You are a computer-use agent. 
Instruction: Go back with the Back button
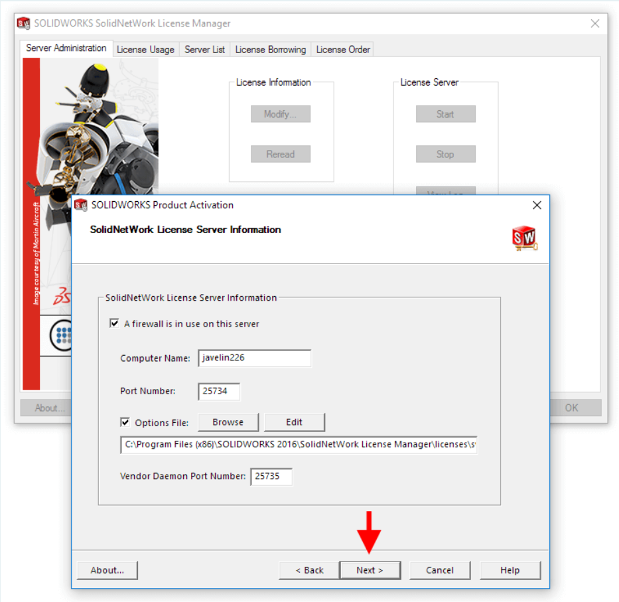(x=309, y=570)
